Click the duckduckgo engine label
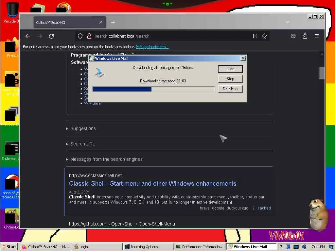335x251 pixels. tap(238, 208)
